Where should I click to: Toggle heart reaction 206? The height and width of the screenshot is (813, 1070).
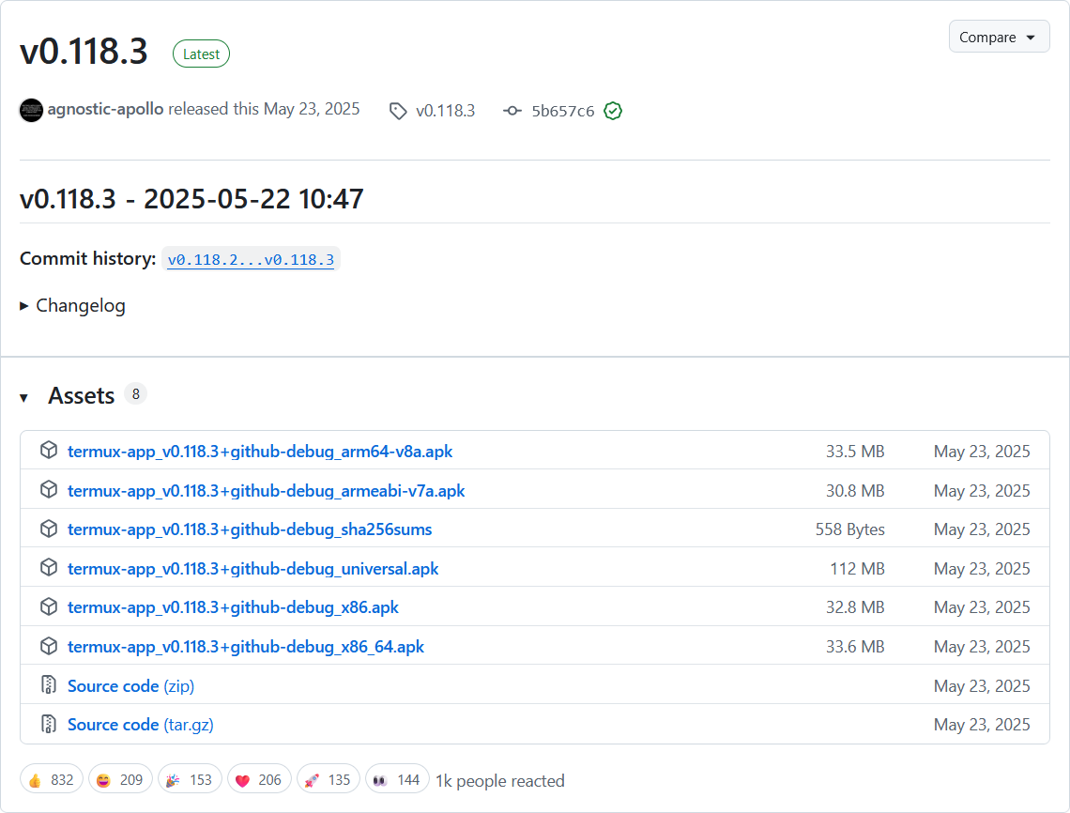click(x=259, y=779)
